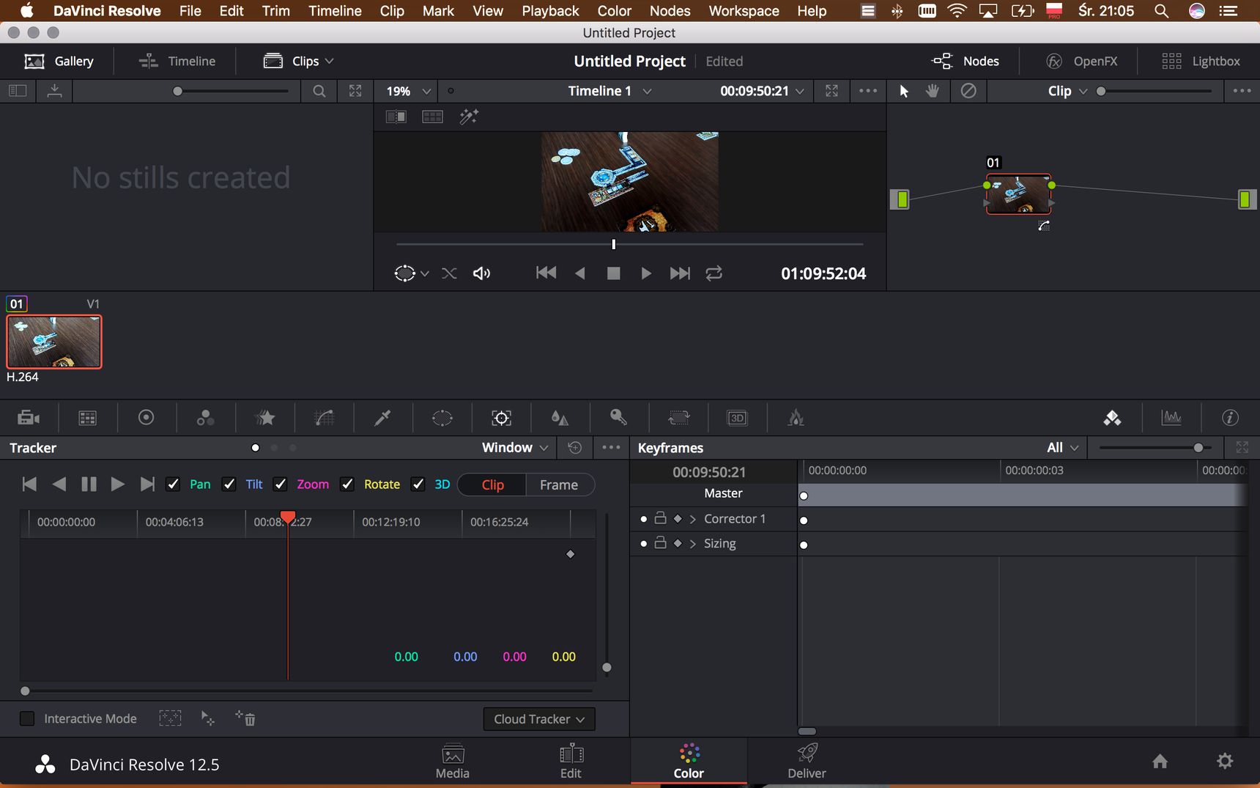Open Spotlight search in menu bar
This screenshot has height=788, width=1260.
(1161, 11)
